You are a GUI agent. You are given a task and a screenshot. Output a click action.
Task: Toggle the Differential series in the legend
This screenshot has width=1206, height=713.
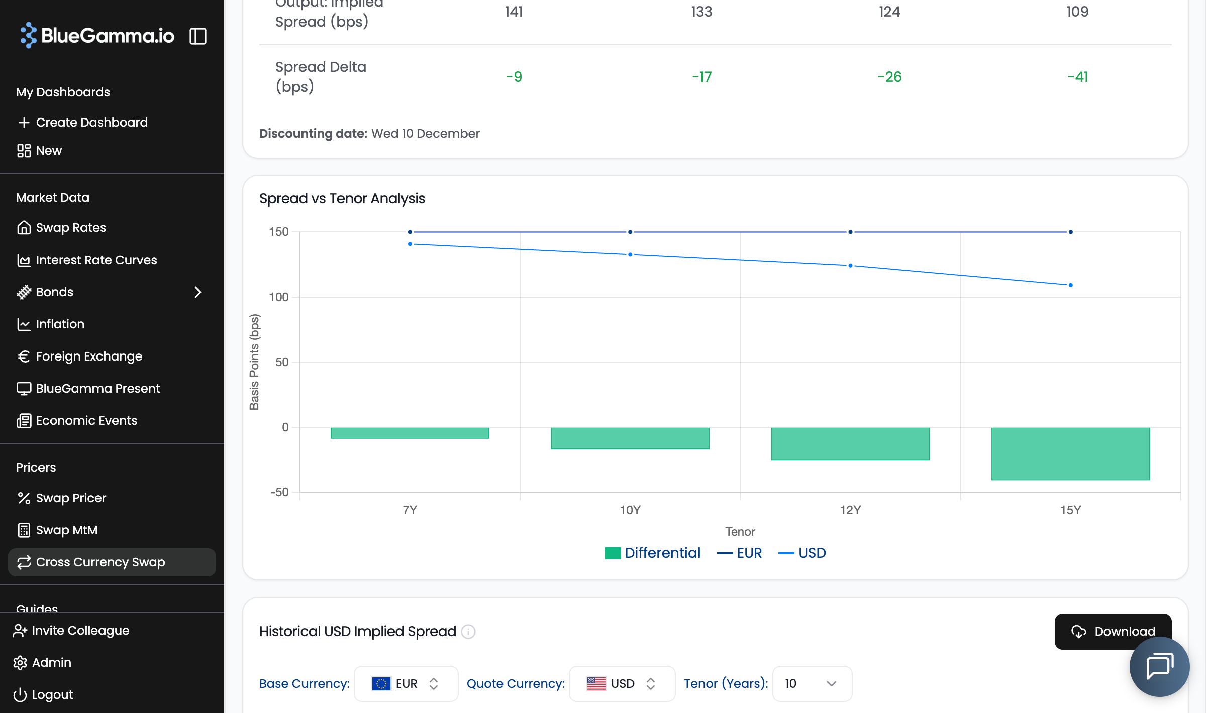(x=653, y=552)
